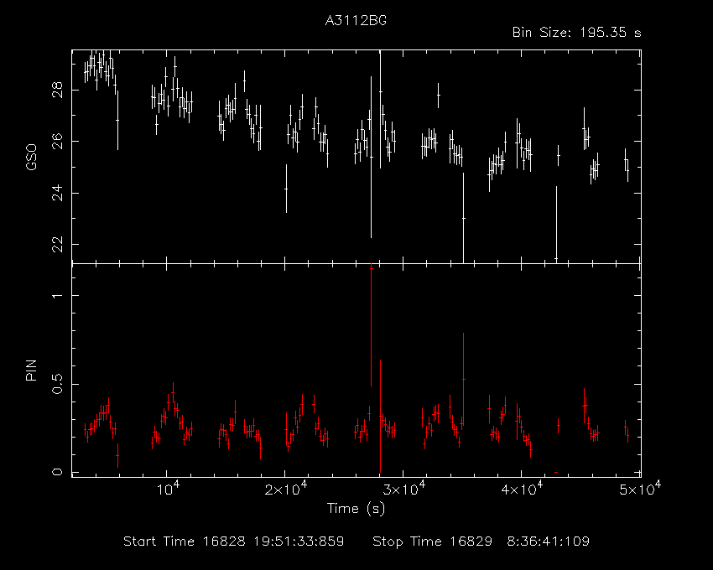Click the x-axis tick label 4×10^4

pyautogui.click(x=523, y=489)
